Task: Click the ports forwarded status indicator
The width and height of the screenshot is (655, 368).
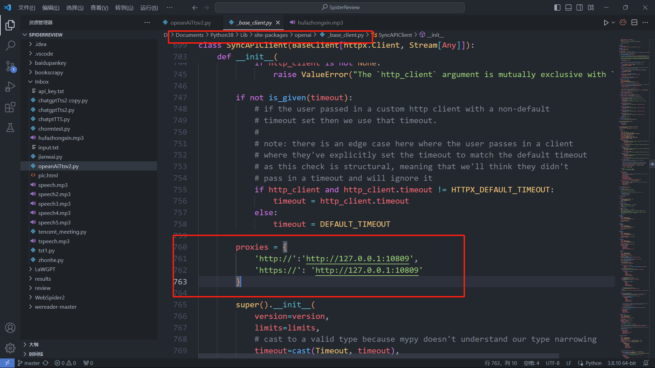Action: 88,363
